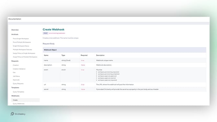Open Assign Policy to Multiple Workspaces
The height and width of the screenshot is (122, 217).
[x=25, y=57]
